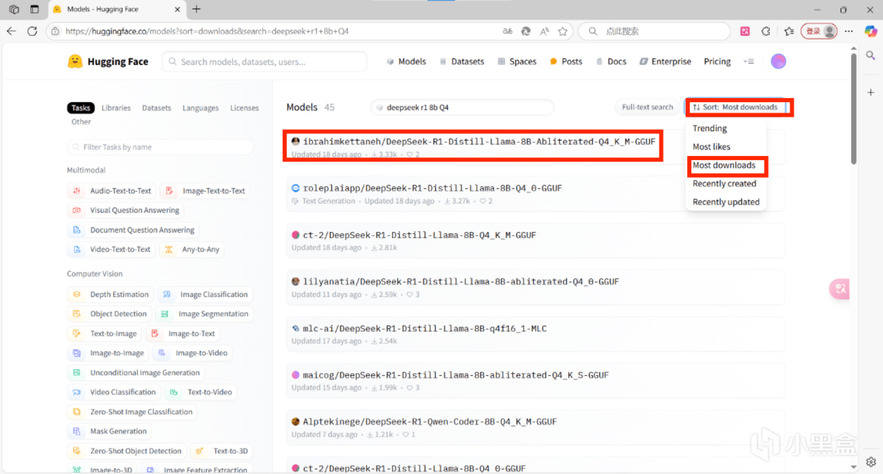Click the Full-text search button
This screenshot has height=474, width=883.
[x=647, y=107]
